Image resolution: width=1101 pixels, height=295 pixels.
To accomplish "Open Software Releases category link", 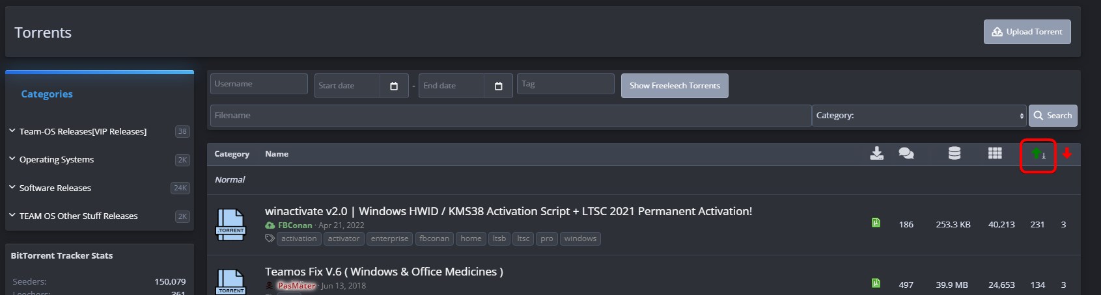I will point(55,188).
